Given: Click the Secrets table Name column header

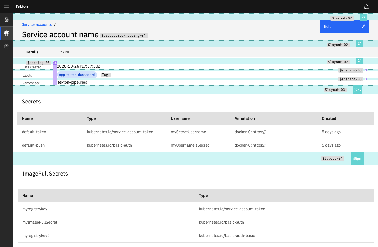Looking at the screenshot, I should [27, 118].
